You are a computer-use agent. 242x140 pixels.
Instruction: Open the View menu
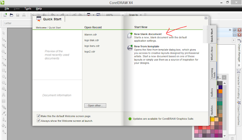click(x=17, y=8)
